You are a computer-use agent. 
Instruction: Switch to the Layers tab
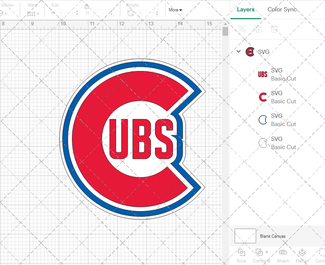click(246, 9)
